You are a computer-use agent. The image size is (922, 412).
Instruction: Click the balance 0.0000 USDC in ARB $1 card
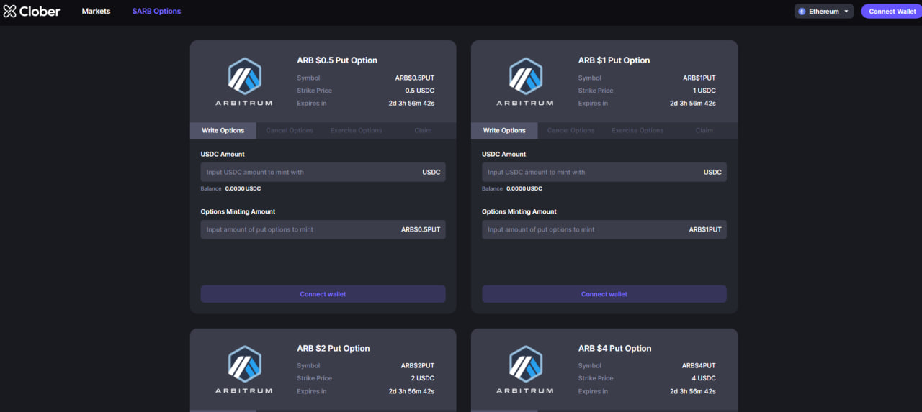(524, 188)
